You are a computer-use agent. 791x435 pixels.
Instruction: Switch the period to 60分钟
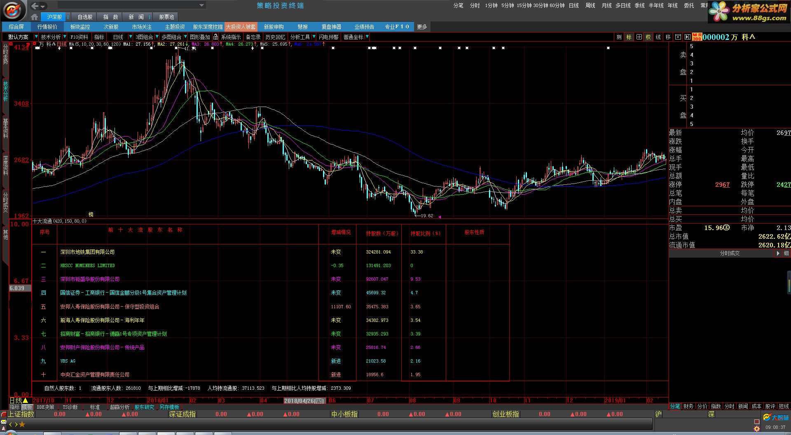pos(557,5)
